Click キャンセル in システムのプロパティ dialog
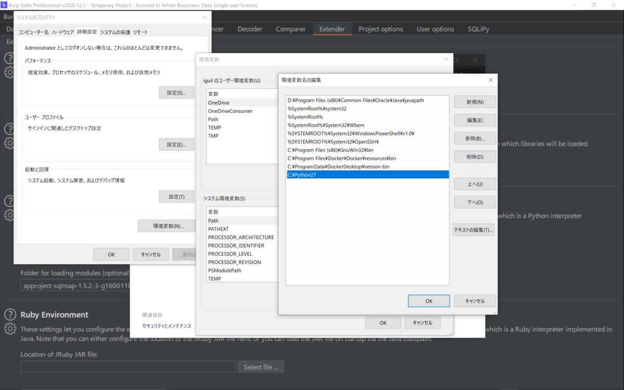624x390 pixels. [150, 254]
